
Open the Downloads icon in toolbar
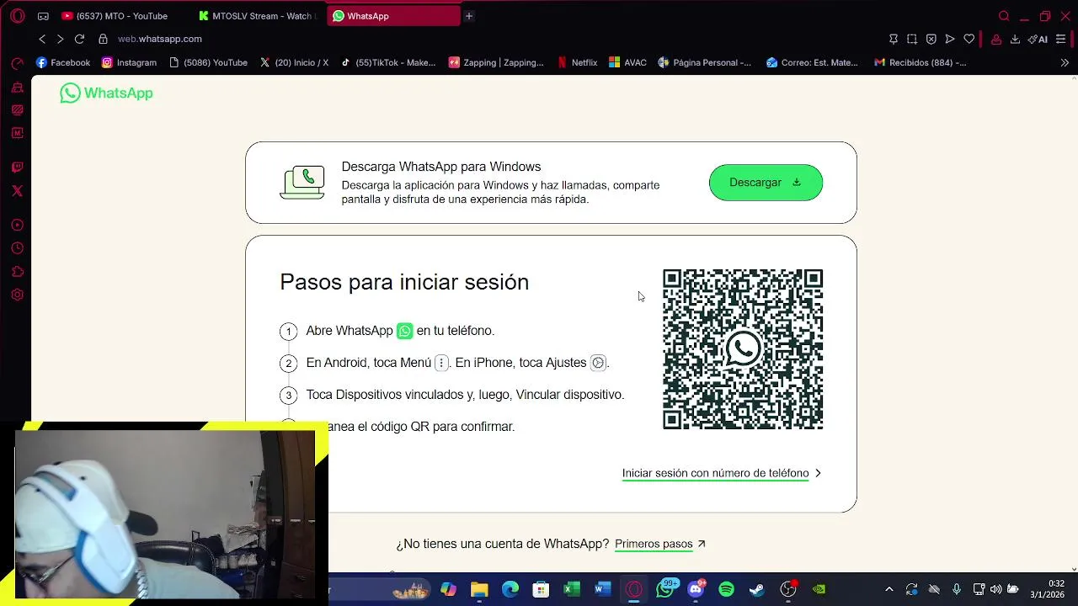(1015, 39)
